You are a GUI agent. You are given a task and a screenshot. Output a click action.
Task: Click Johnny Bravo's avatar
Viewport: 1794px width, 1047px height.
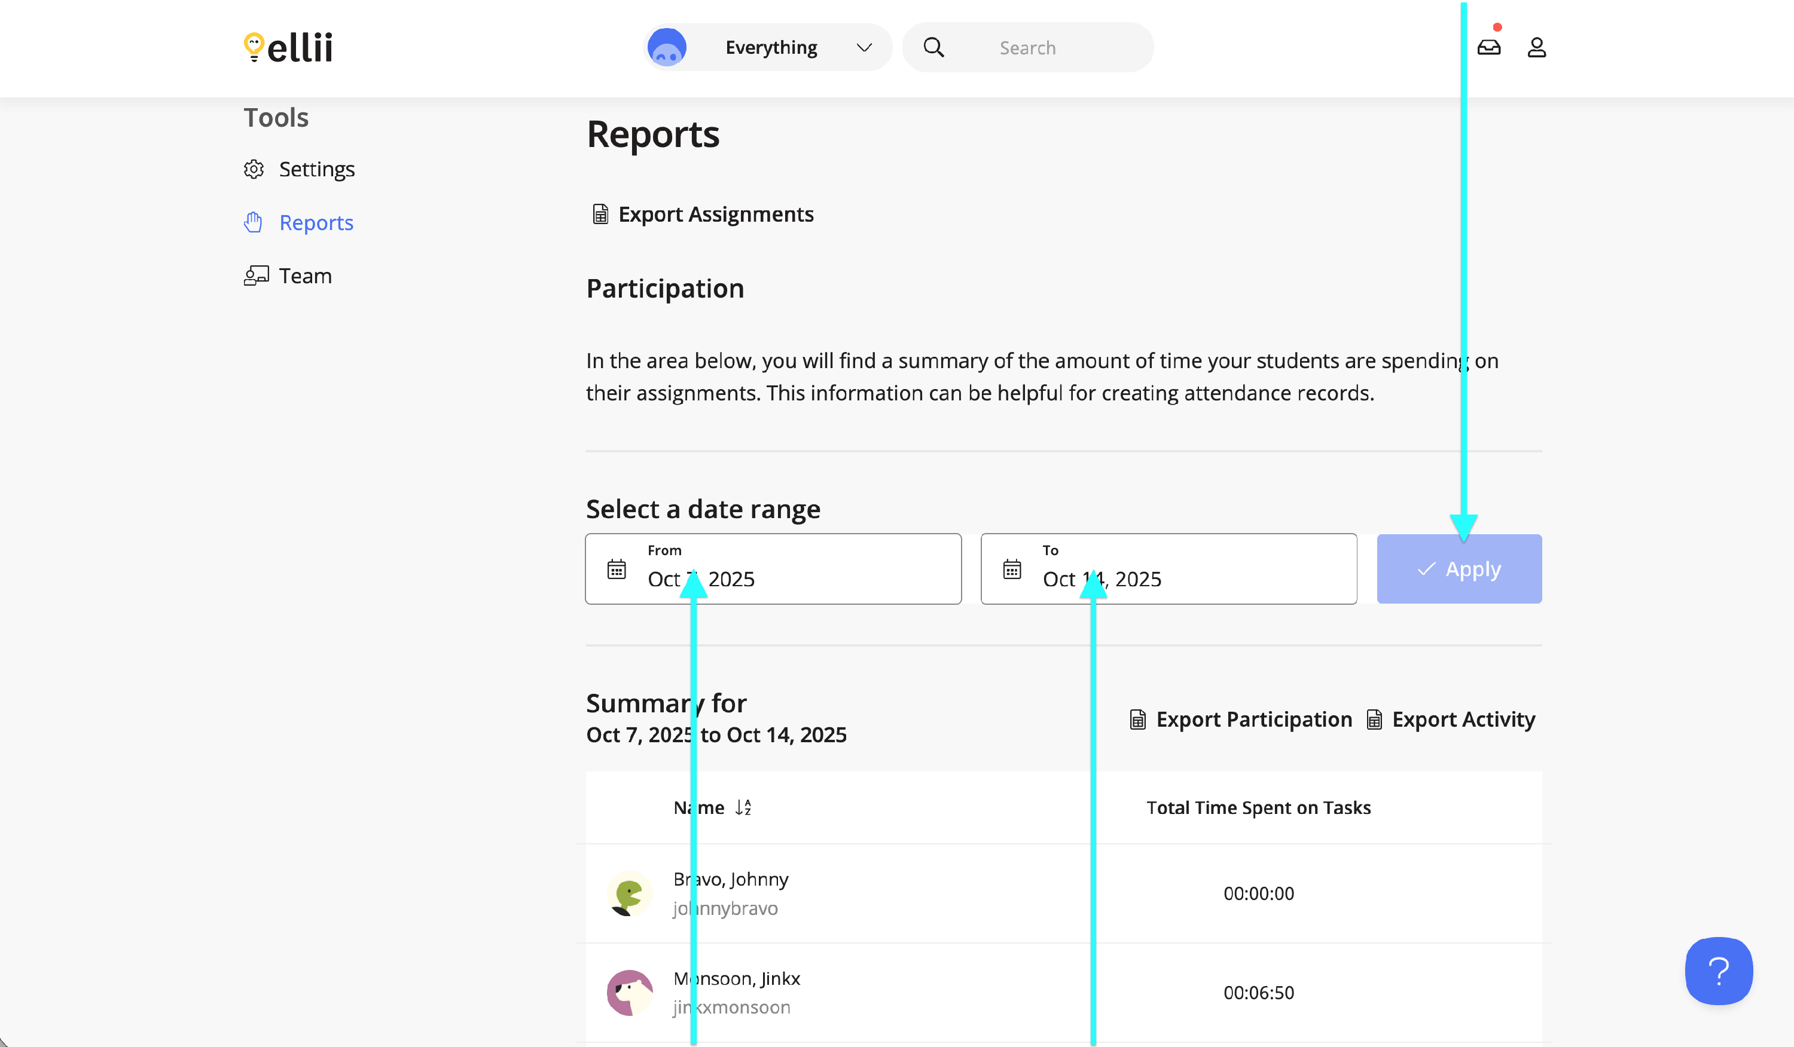[629, 893]
